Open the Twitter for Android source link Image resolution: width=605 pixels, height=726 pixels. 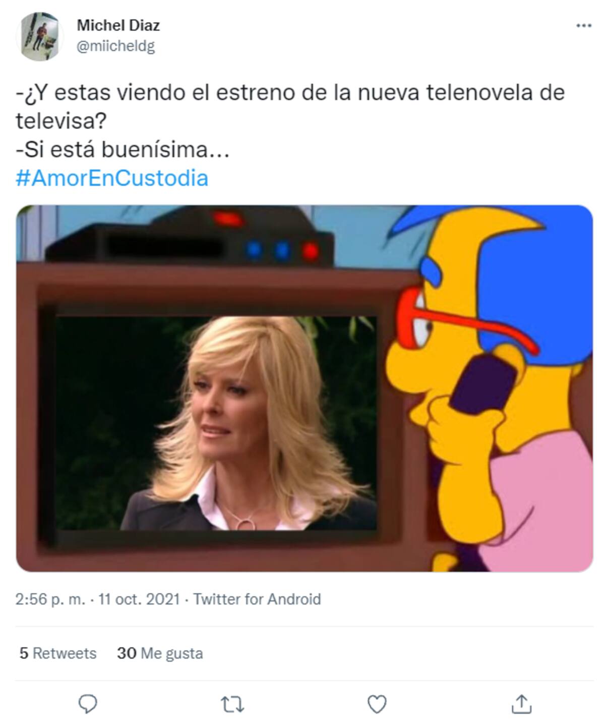tap(257, 599)
